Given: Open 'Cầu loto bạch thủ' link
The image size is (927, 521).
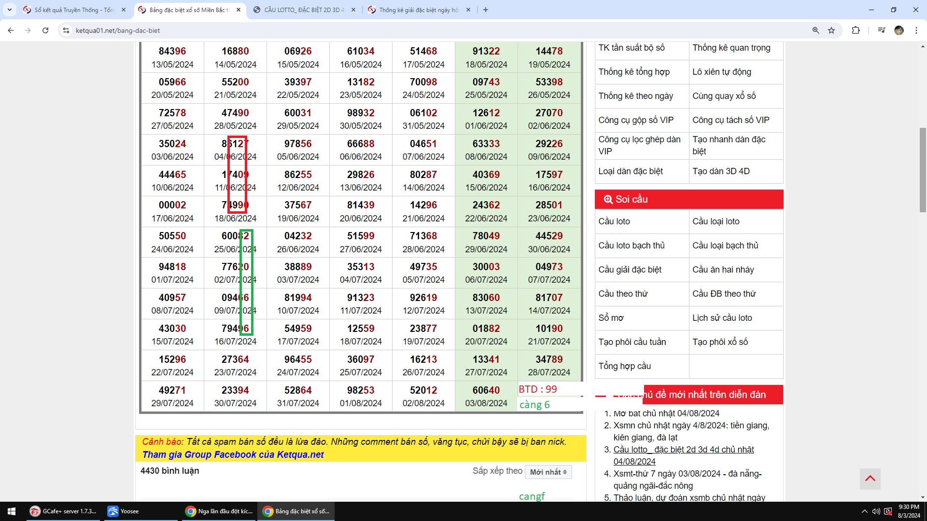Looking at the screenshot, I should pos(631,246).
